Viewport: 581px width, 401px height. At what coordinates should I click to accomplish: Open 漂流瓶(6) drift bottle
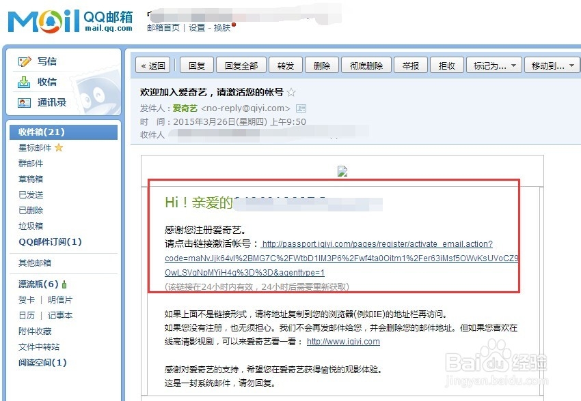click(x=38, y=284)
